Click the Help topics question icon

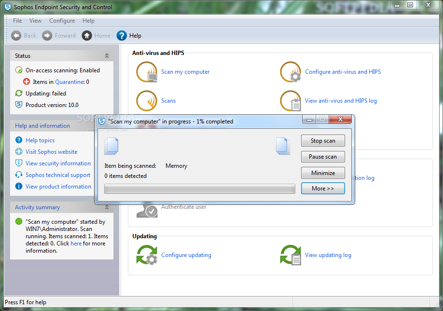pos(19,140)
